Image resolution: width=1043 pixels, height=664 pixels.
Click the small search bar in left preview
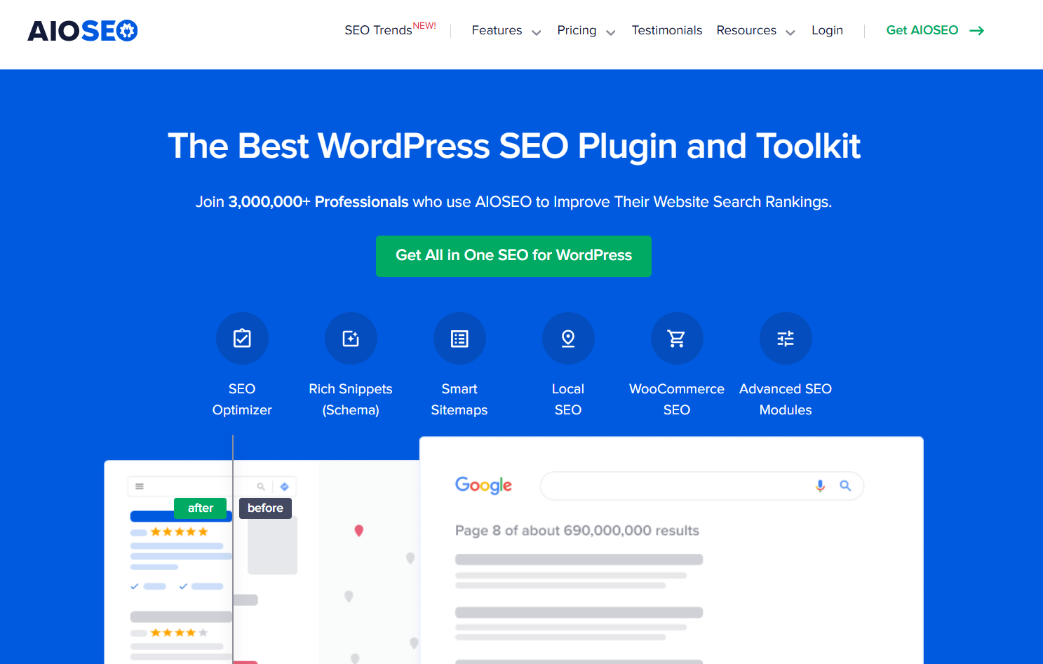[x=212, y=487]
